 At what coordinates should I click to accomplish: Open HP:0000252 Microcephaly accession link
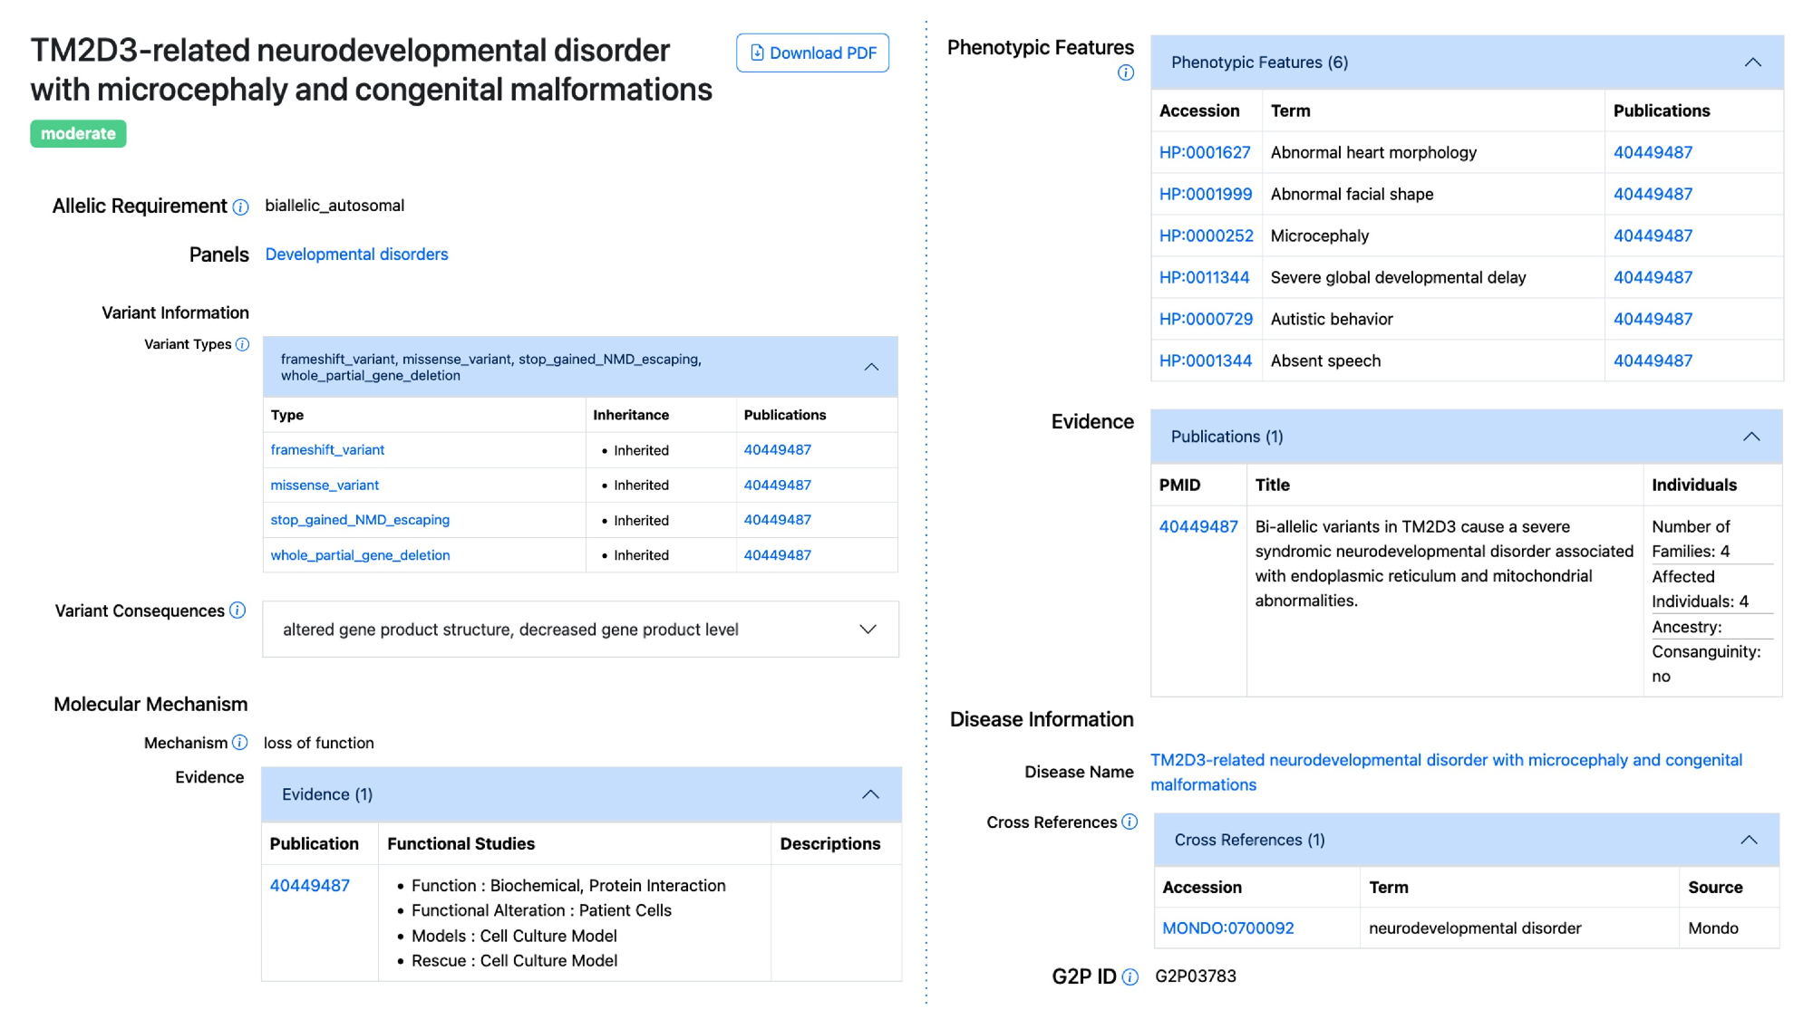point(1206,236)
